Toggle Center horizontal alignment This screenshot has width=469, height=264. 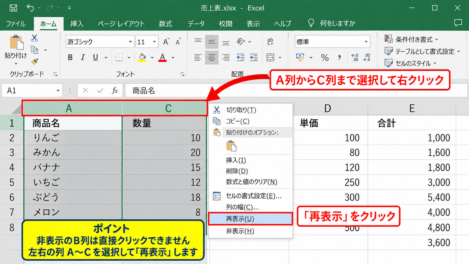coord(212,58)
